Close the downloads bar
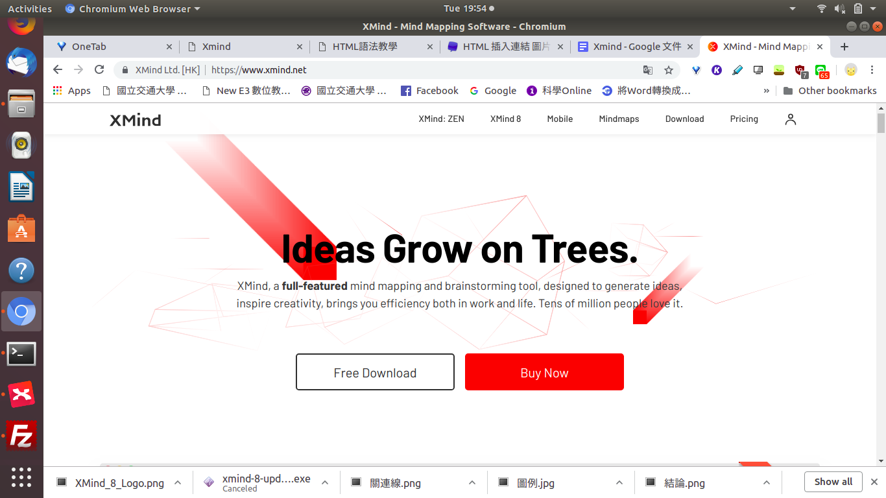 click(x=874, y=482)
